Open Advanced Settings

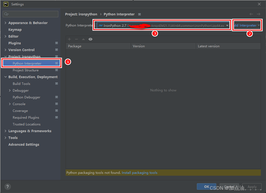[24, 144]
